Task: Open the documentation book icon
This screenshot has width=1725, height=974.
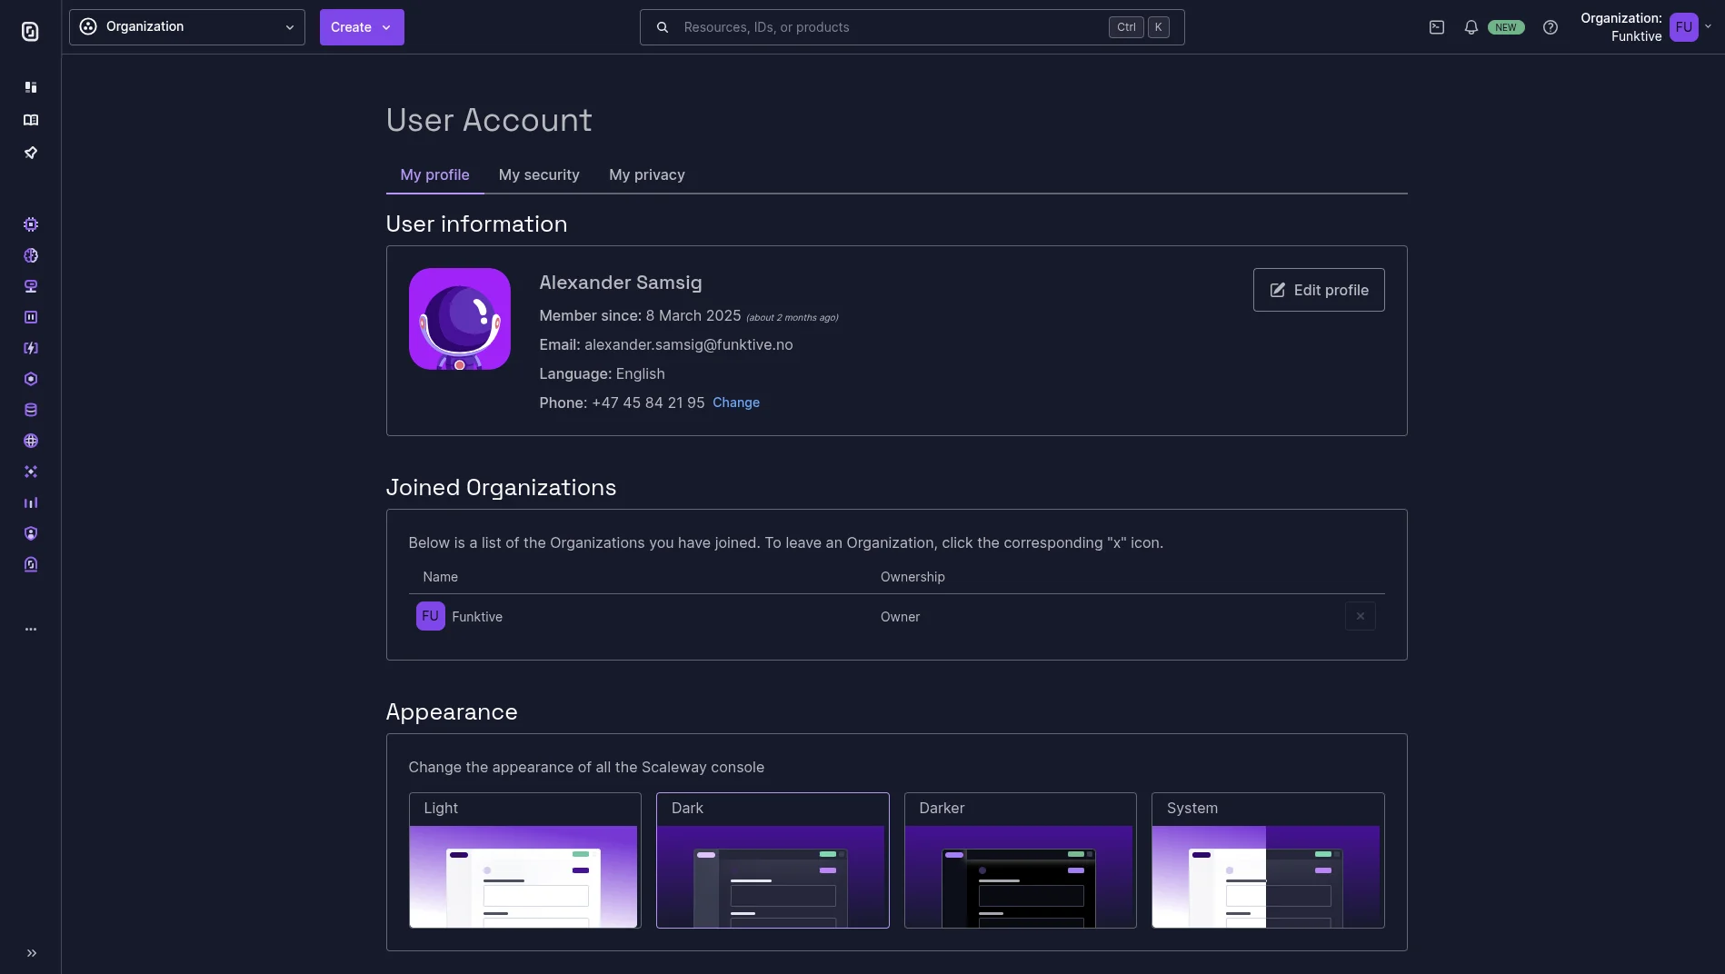Action: click(x=31, y=120)
